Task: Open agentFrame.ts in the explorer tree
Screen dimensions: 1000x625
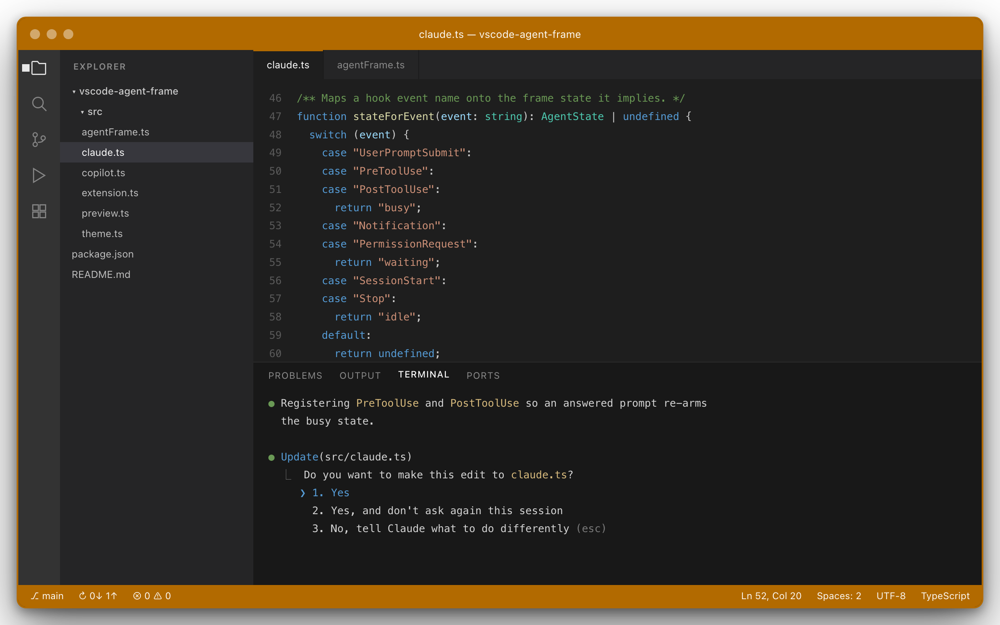Action: pyautogui.click(x=157, y=132)
